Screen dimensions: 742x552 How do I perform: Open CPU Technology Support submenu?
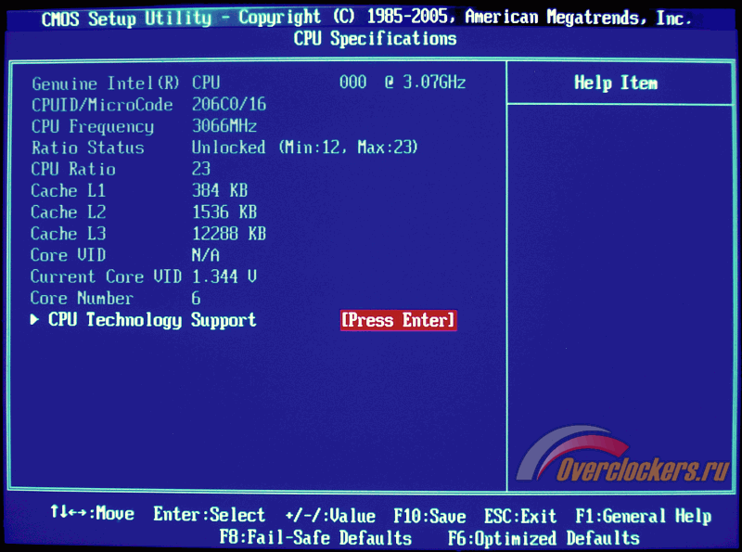[x=152, y=320]
